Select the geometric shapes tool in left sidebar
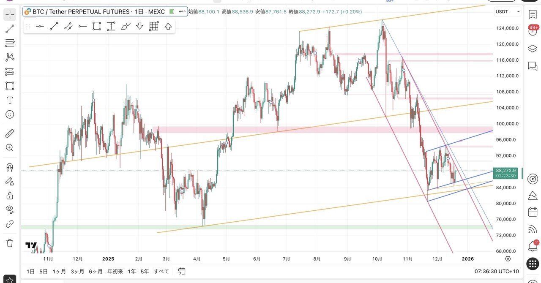 pyautogui.click(x=10, y=86)
